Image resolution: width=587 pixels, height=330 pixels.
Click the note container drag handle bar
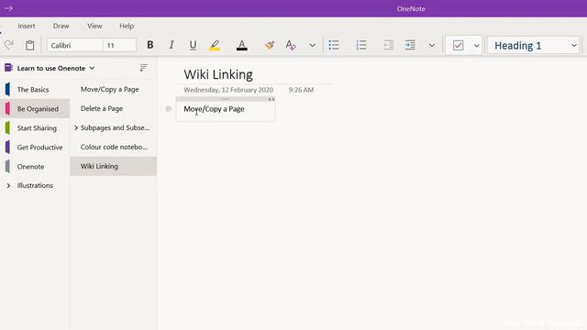(x=225, y=99)
